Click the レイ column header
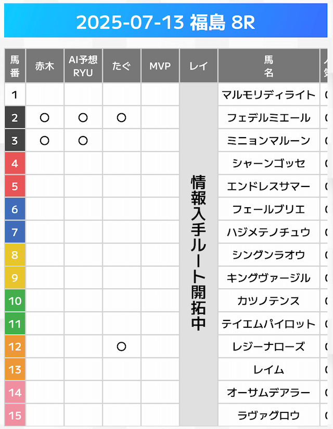 199,66
